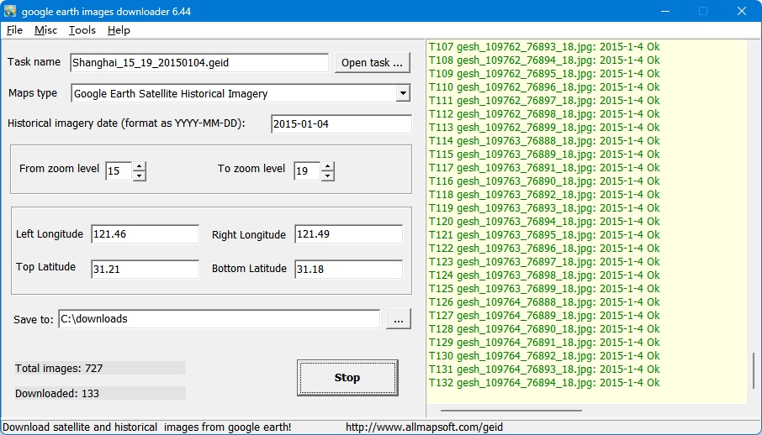
Task: Click the Right Longitude field
Action: [x=348, y=234]
